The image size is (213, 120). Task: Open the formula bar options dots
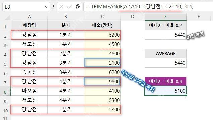[54, 7]
